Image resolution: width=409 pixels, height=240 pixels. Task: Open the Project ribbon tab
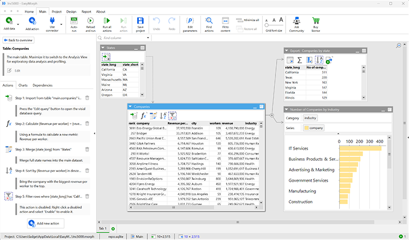[57, 11]
